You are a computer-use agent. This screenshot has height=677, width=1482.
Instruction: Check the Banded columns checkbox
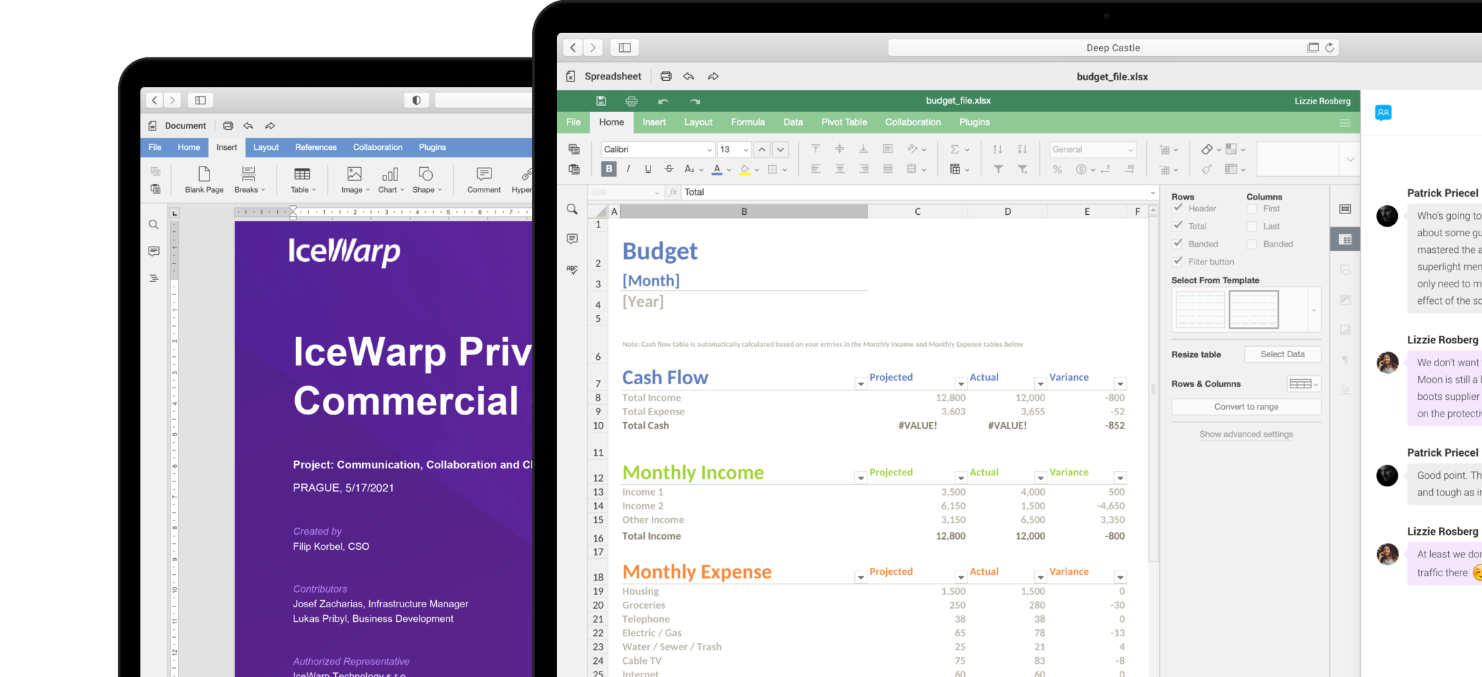click(x=1252, y=245)
